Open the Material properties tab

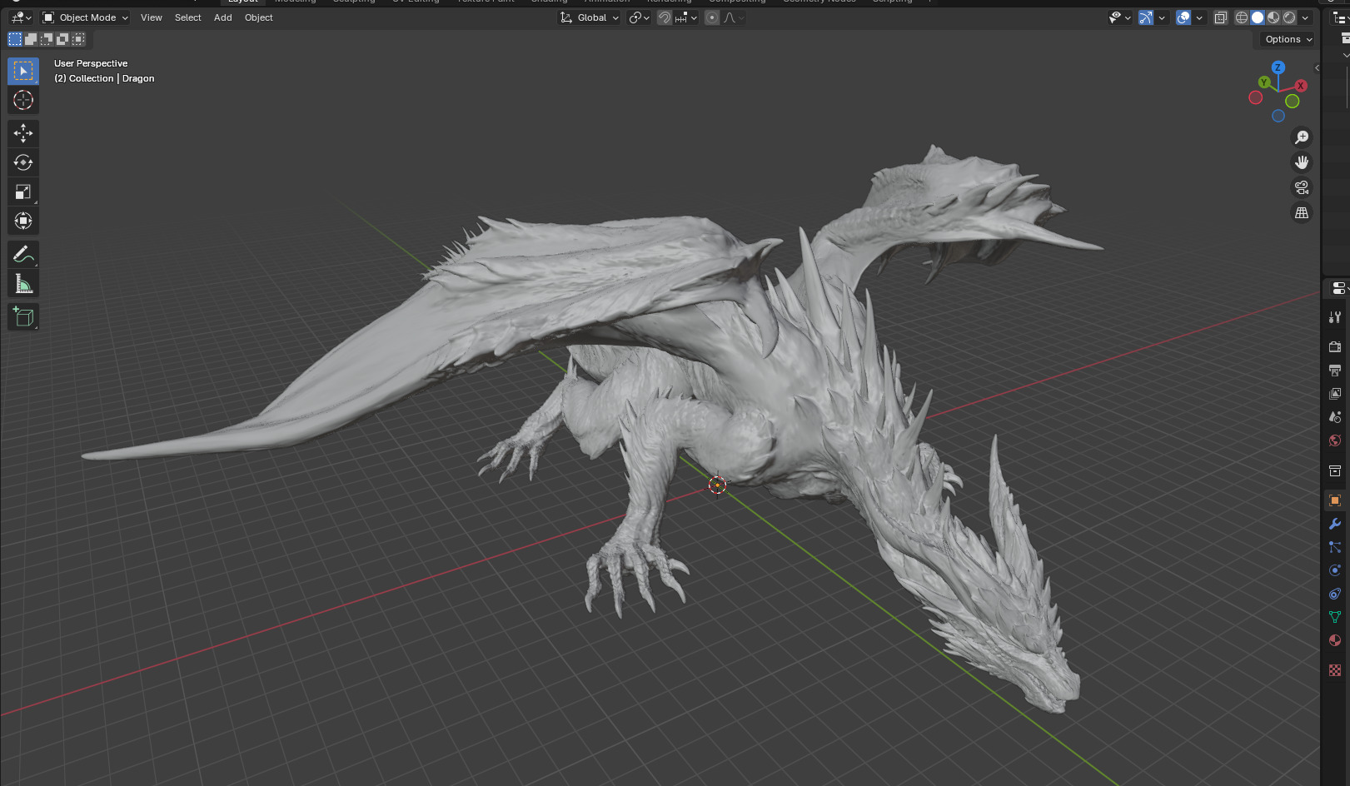point(1335,640)
